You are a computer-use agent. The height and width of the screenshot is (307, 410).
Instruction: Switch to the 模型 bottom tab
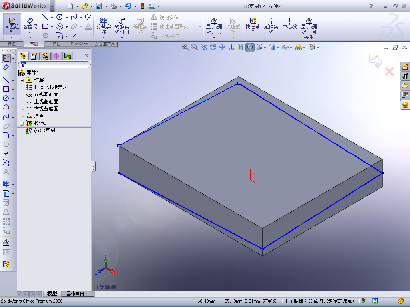(x=52, y=294)
